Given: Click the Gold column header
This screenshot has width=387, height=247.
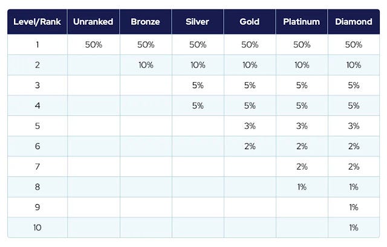Looking at the screenshot, I should tap(249, 22).
